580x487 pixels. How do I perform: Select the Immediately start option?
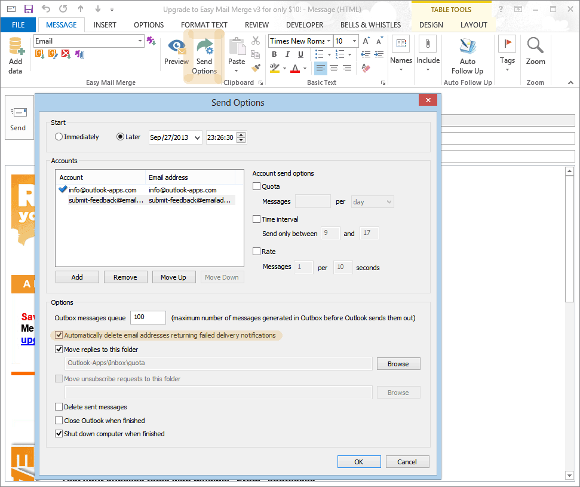point(59,137)
